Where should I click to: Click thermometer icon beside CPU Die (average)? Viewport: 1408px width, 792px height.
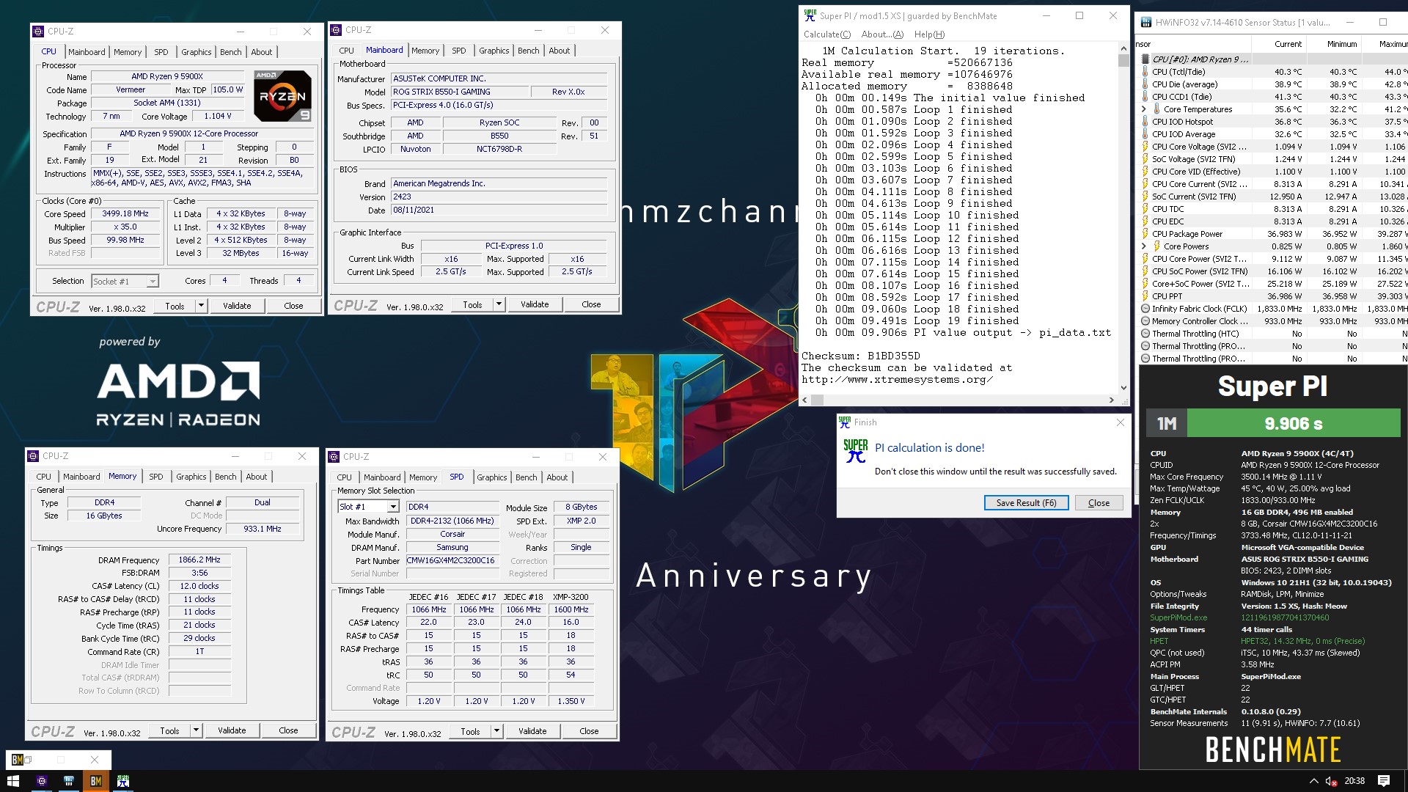(1145, 84)
